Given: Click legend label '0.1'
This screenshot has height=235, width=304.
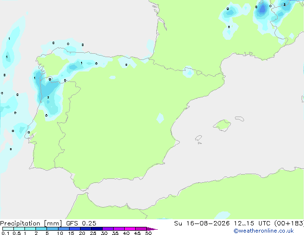Looking at the screenshot, I should tap(5, 233).
